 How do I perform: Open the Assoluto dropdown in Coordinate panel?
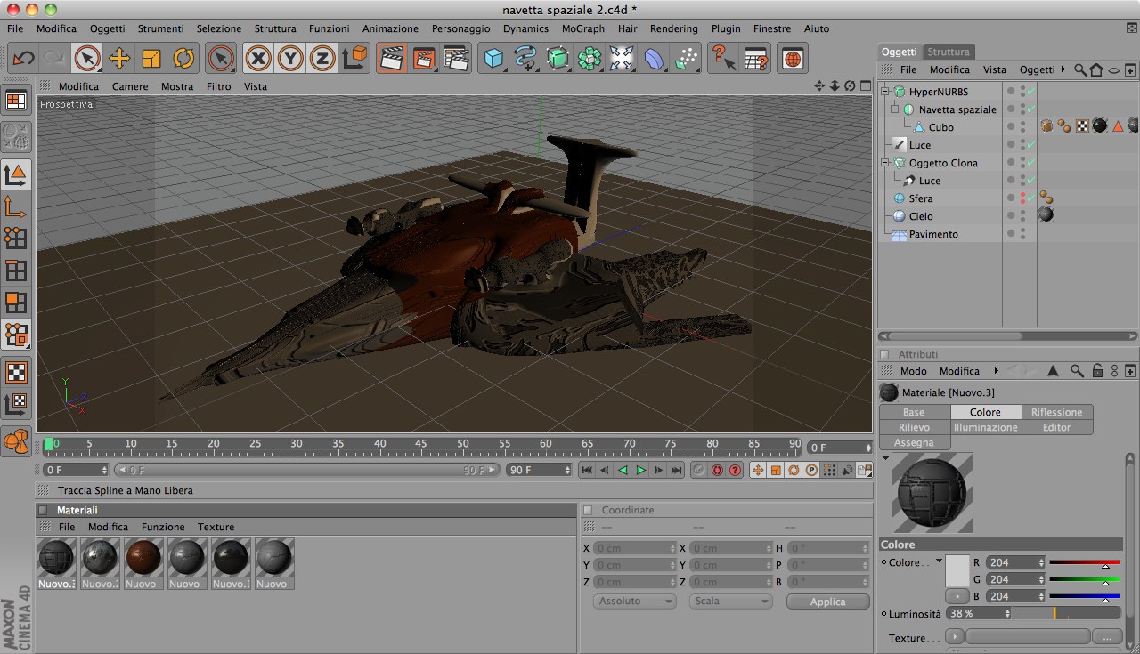click(x=634, y=602)
